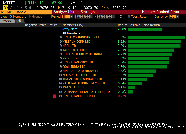Viewport: 186px width, 134px height.
Task: Select the Members radio button
Action: pos(11,17)
